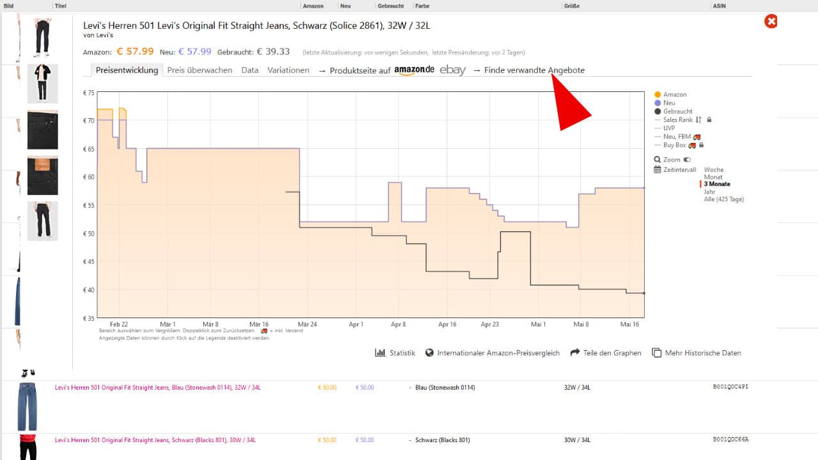Click the eBay logo link

(452, 70)
